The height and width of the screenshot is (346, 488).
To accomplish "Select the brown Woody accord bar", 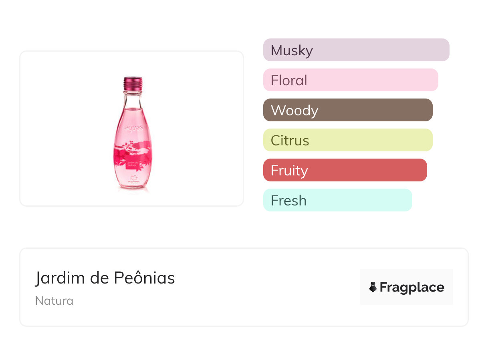I will click(348, 110).
